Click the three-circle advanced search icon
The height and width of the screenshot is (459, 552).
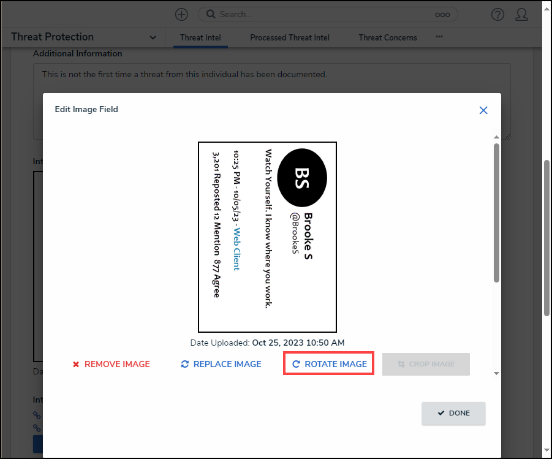point(442,15)
